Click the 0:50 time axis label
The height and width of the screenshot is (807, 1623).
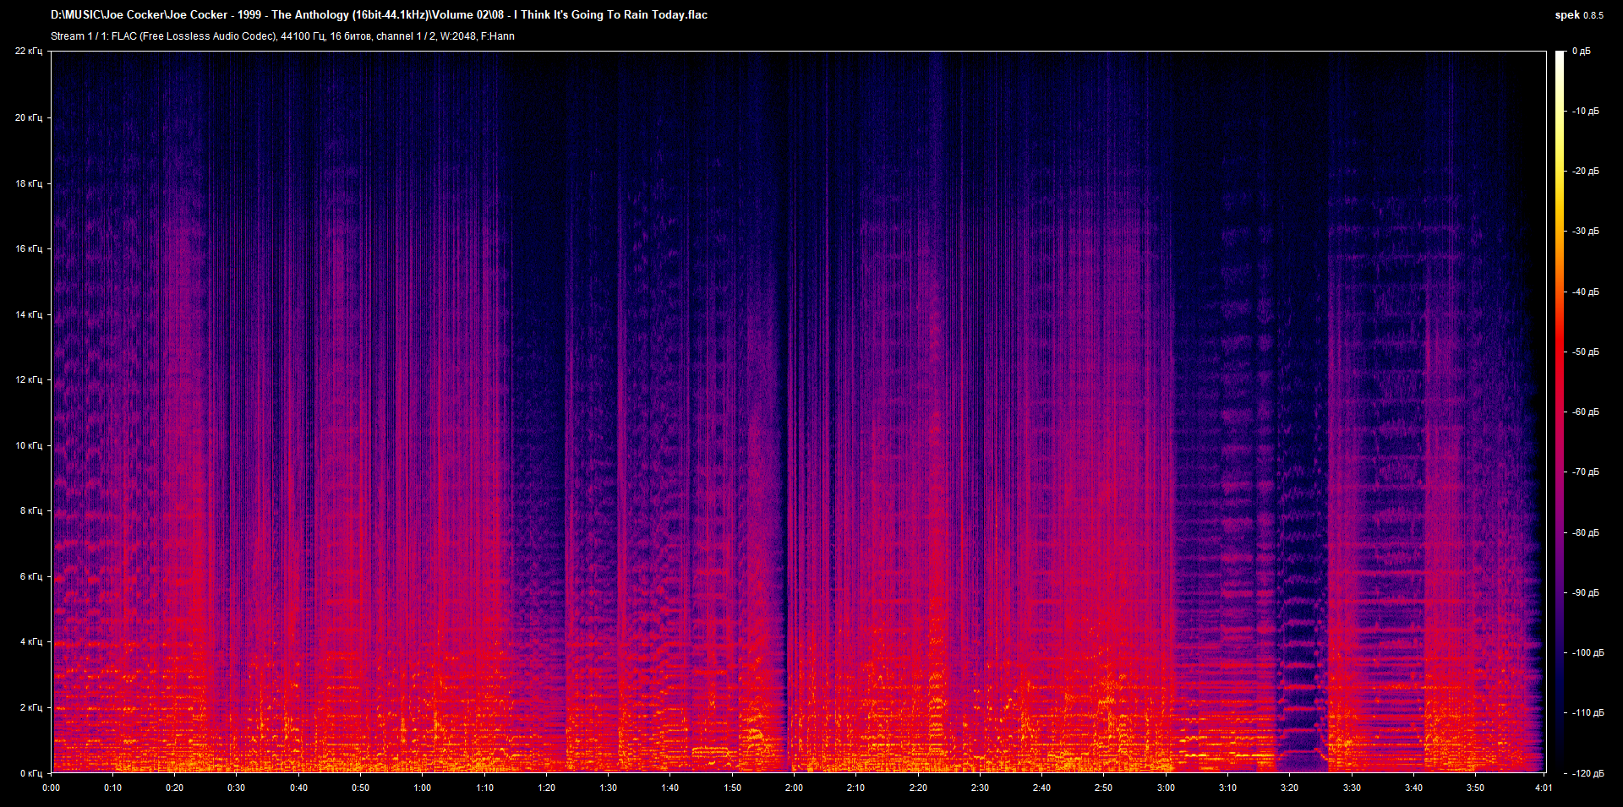[361, 788]
